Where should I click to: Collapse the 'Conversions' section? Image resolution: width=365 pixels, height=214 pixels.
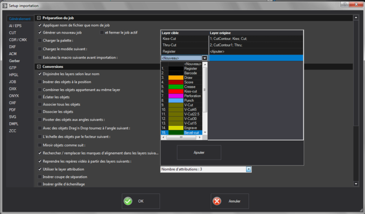[x=39, y=66]
